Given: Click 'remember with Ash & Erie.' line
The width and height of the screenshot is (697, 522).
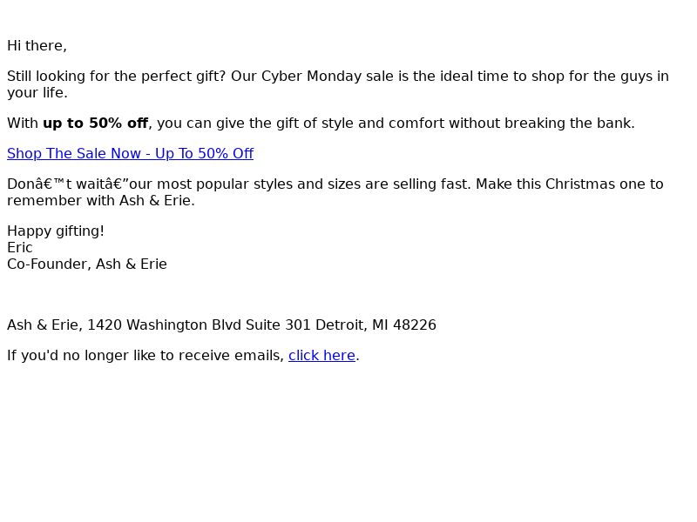Looking at the screenshot, I should coord(101,201).
